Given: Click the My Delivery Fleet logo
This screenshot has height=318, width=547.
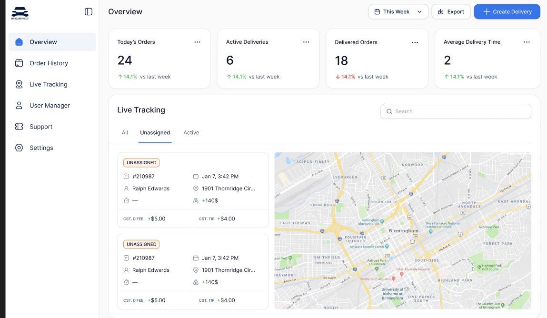Looking at the screenshot, I should pos(20,13).
